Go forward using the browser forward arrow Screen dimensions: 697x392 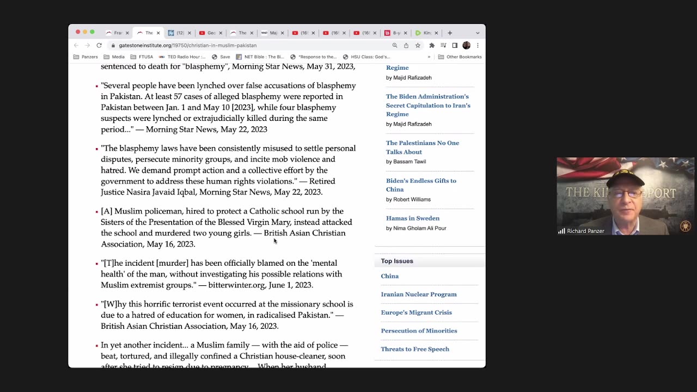[x=87, y=46]
